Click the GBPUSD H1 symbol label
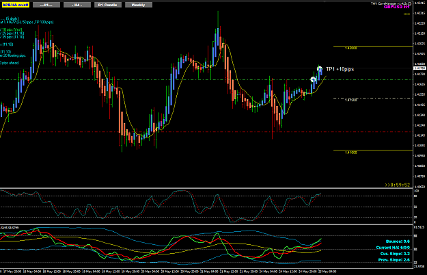427x275 pixels. pyautogui.click(x=396, y=7)
